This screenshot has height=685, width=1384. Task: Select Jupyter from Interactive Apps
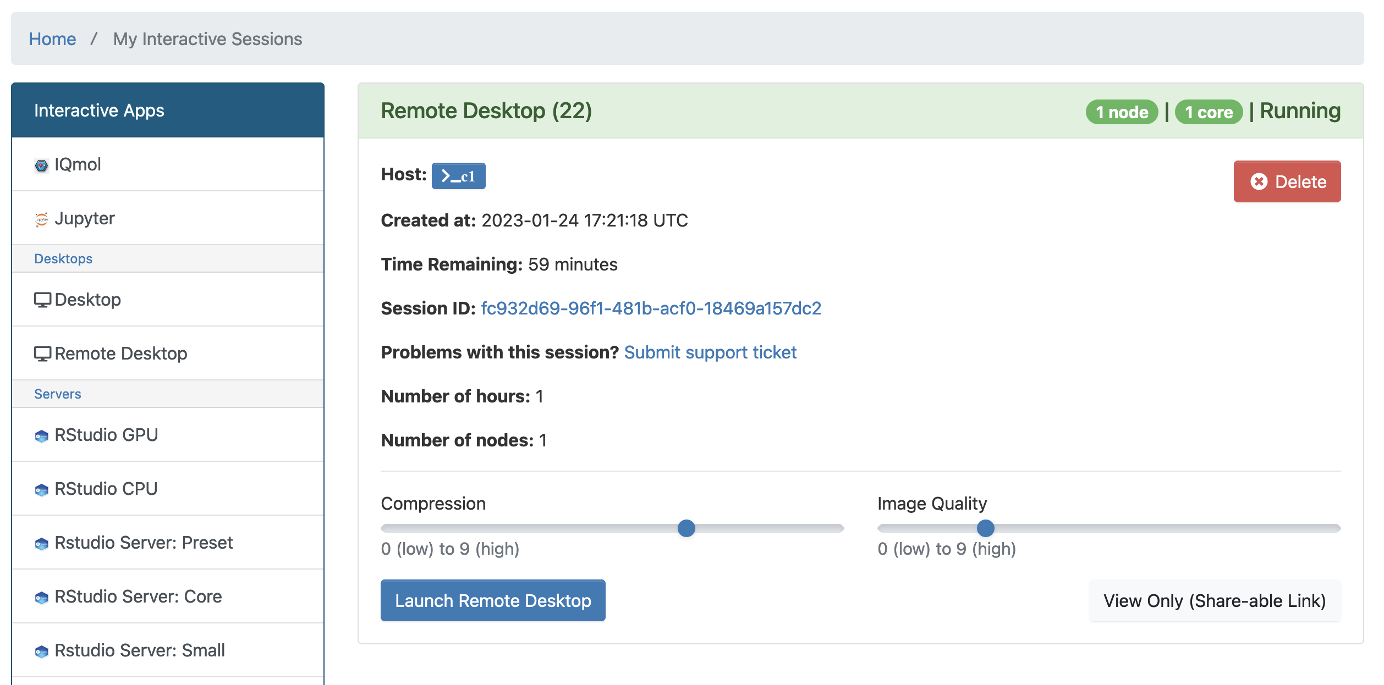pyautogui.click(x=85, y=218)
